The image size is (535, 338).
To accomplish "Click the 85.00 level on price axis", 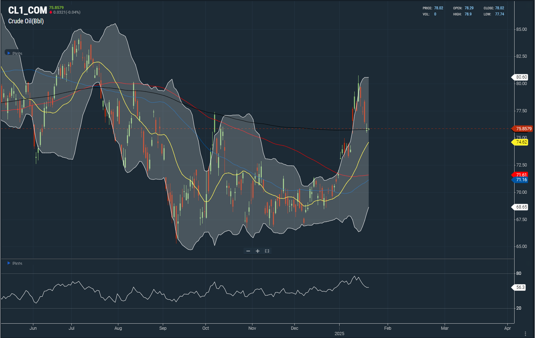I will click(521, 29).
